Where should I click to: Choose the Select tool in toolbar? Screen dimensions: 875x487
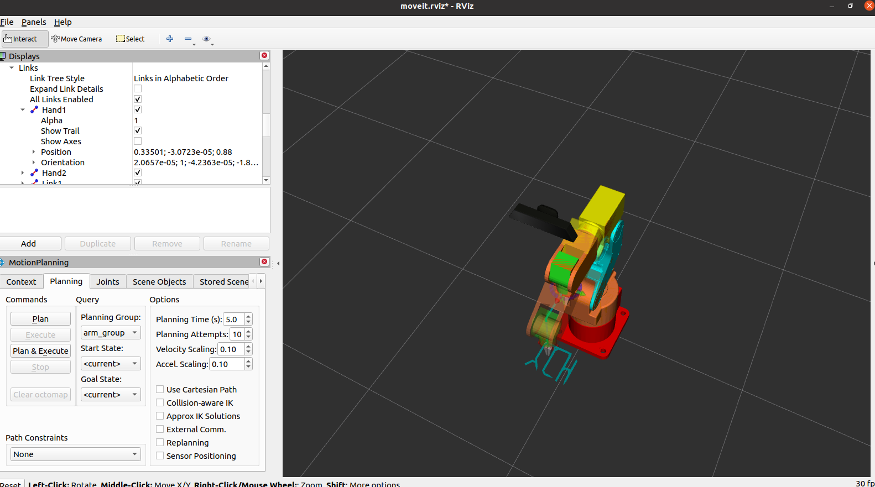[x=131, y=39]
